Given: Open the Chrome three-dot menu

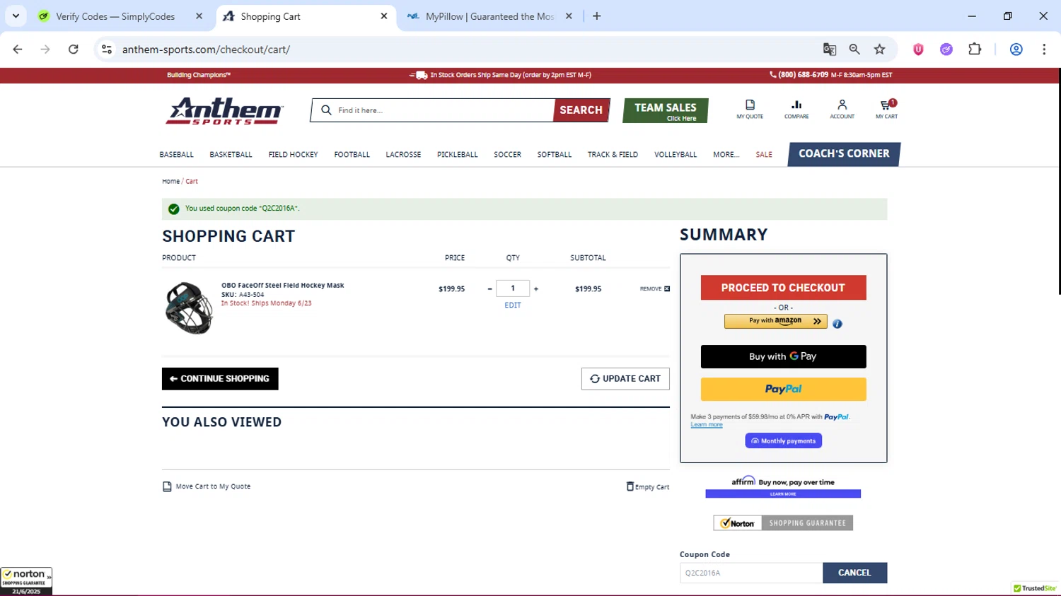Looking at the screenshot, I should pyautogui.click(x=1044, y=49).
